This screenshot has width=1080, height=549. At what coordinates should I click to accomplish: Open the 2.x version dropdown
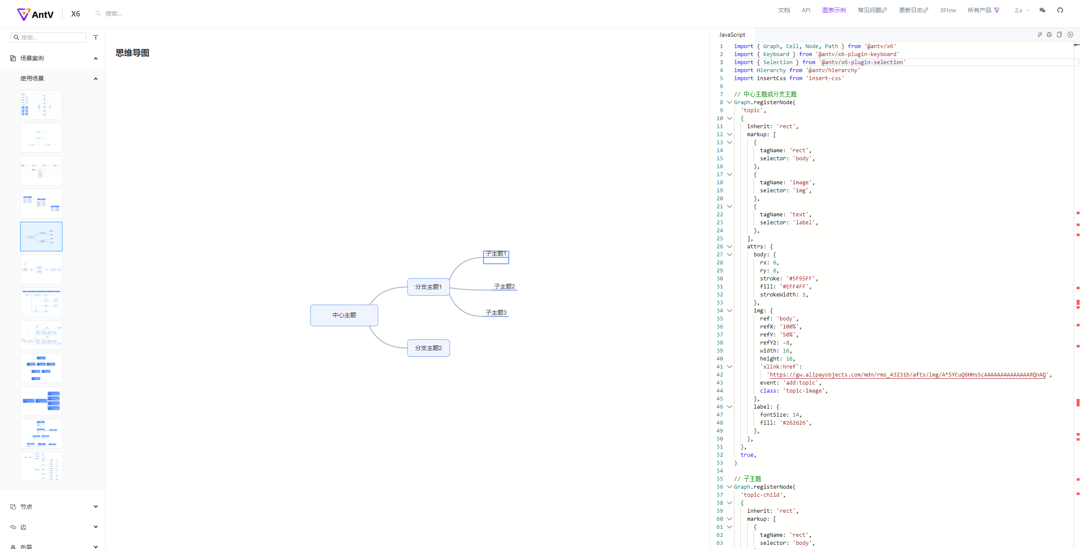coord(1022,11)
